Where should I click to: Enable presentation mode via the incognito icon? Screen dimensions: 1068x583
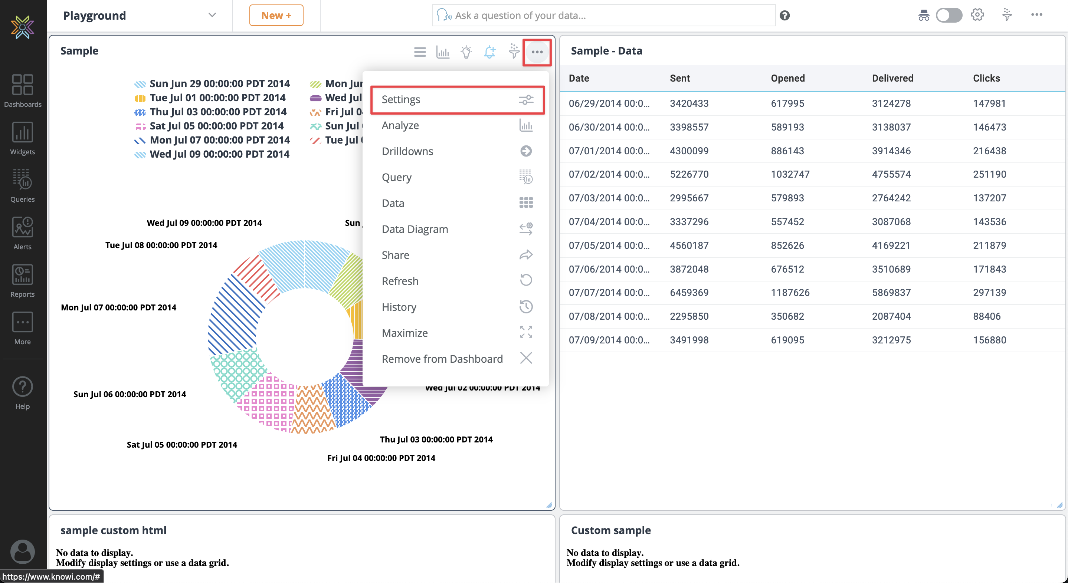click(x=924, y=15)
